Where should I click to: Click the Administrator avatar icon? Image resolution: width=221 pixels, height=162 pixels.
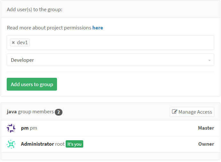[x=11, y=144]
